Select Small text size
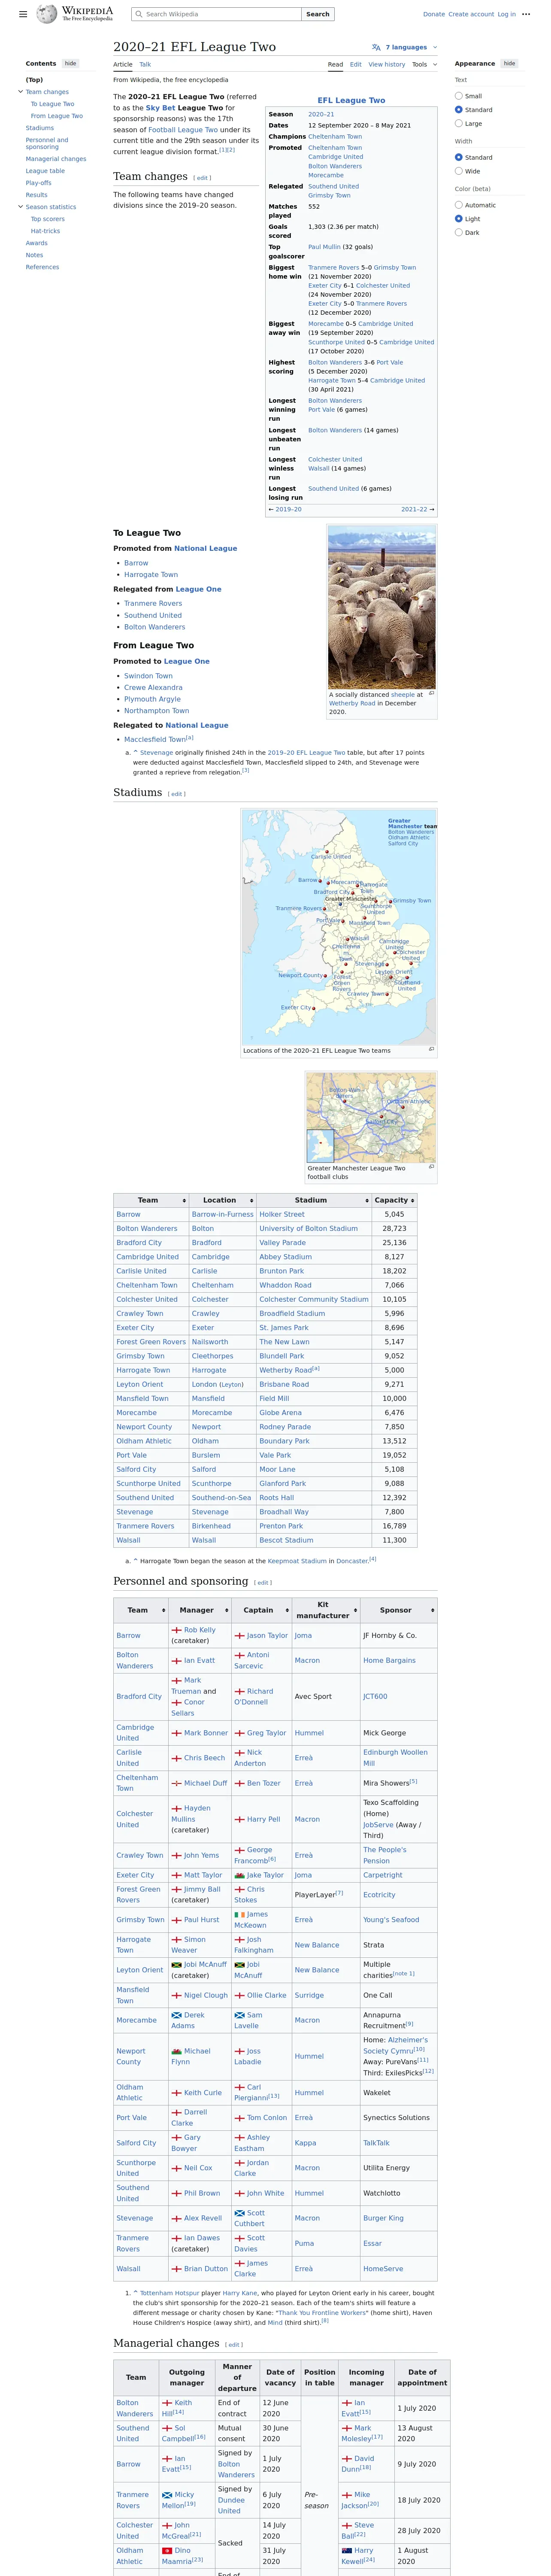Image resolution: width=551 pixels, height=2576 pixels. pos(459,96)
